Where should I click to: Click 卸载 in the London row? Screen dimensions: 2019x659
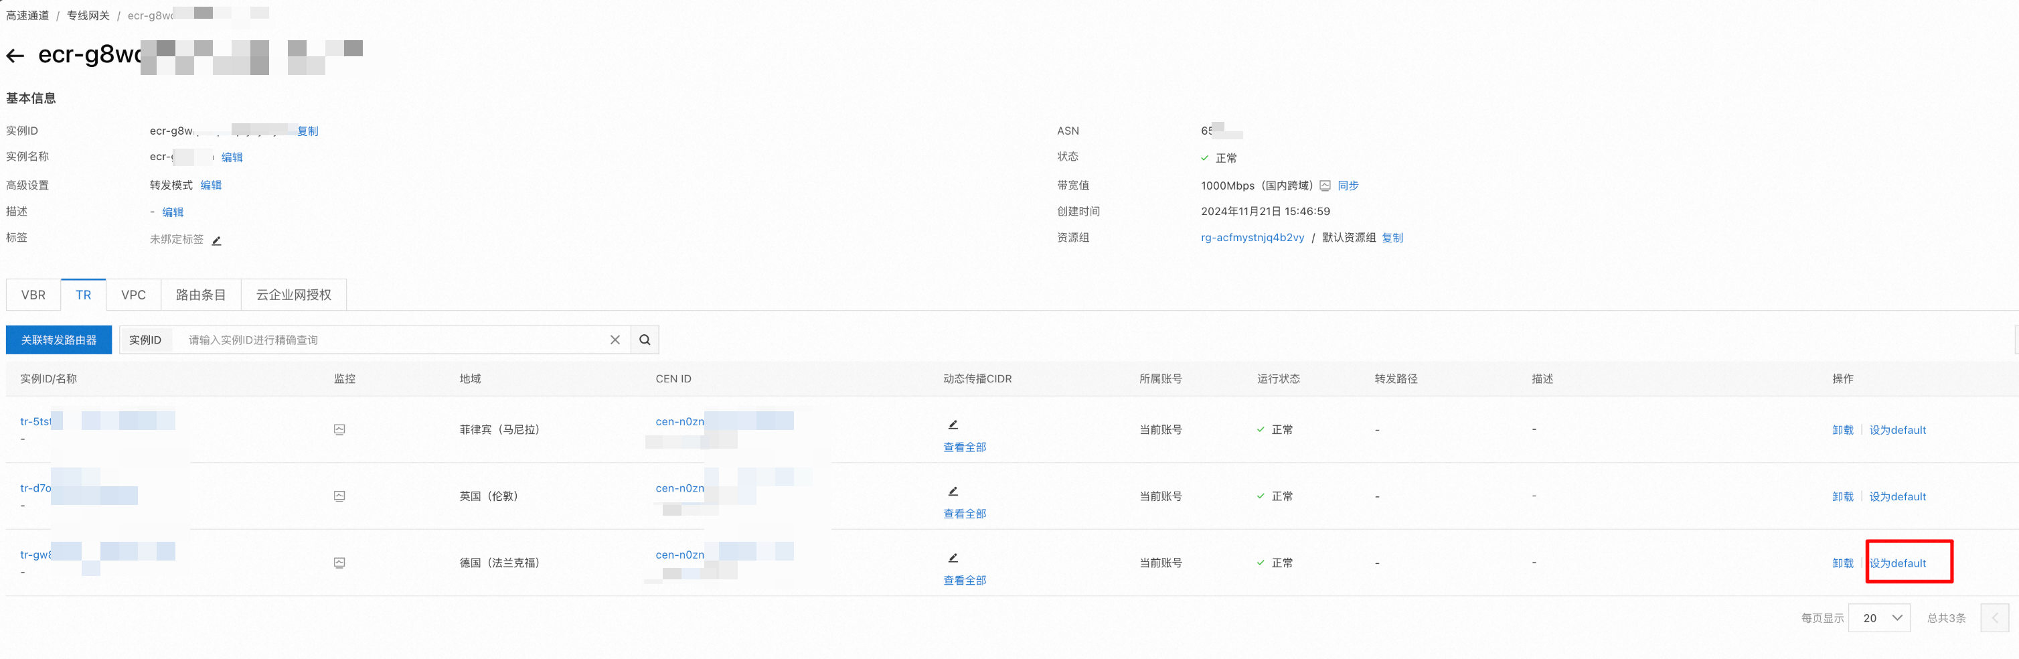point(1843,497)
